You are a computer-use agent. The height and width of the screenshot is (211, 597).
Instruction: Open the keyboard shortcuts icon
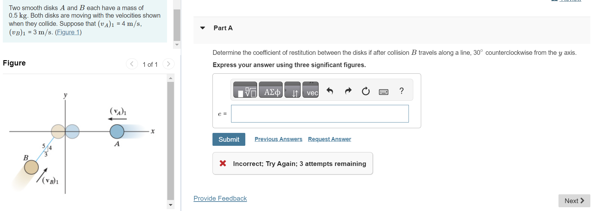383,91
